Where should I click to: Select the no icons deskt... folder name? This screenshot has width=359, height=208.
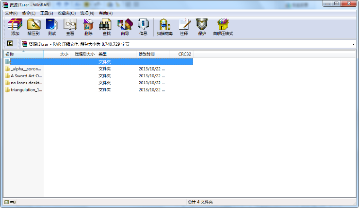tap(26, 83)
